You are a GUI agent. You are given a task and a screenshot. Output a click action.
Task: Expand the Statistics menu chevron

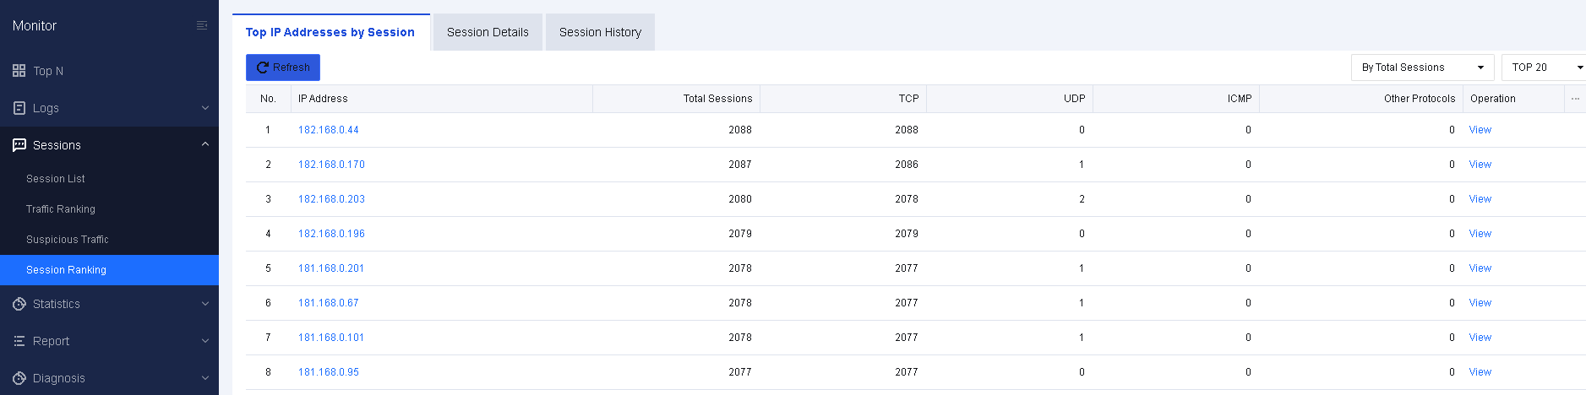[x=204, y=304]
